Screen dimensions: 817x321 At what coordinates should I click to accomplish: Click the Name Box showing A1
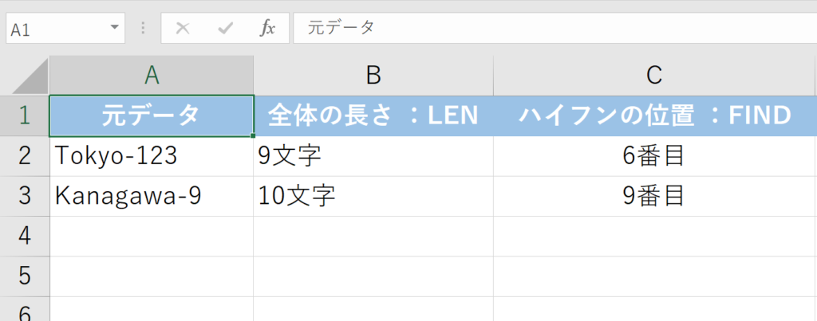pyautogui.click(x=56, y=29)
